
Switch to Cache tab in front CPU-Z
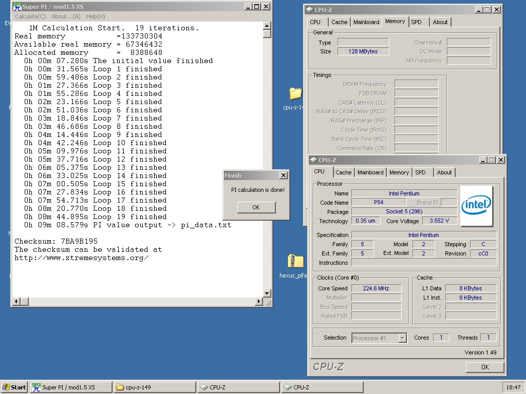(x=344, y=172)
